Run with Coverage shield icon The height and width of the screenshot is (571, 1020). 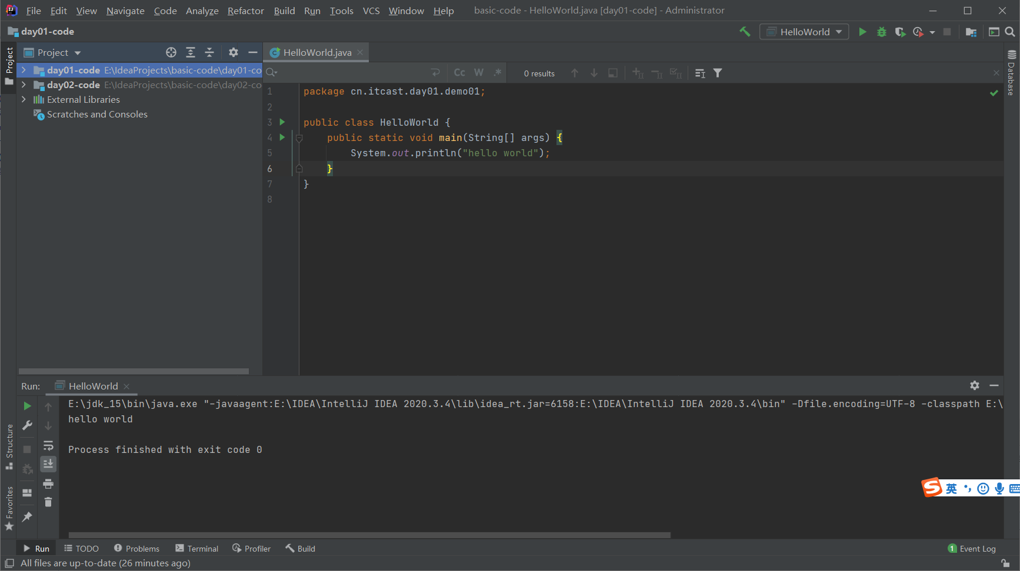(x=899, y=32)
